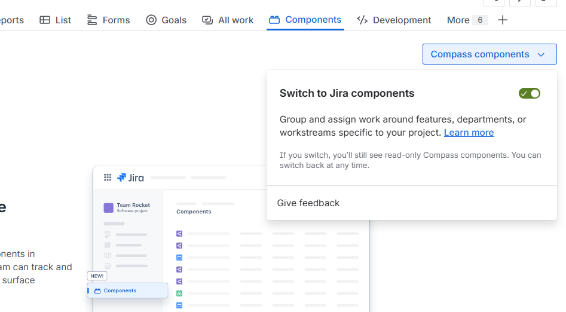Click the plus icon to add a tab
Image resolution: width=566 pixels, height=312 pixels.
tap(503, 20)
